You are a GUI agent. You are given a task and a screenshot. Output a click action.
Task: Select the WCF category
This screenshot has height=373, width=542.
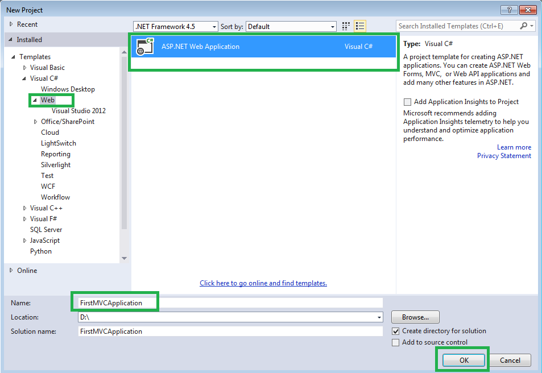(x=48, y=186)
